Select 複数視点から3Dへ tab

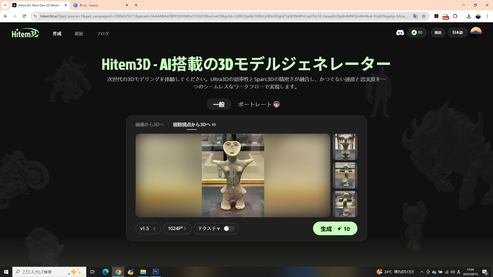(x=192, y=125)
